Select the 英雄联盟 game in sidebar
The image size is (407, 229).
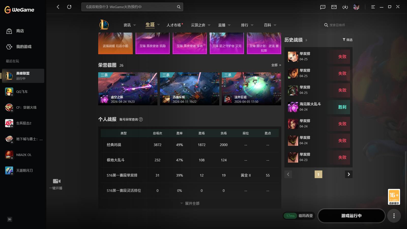pos(23,76)
